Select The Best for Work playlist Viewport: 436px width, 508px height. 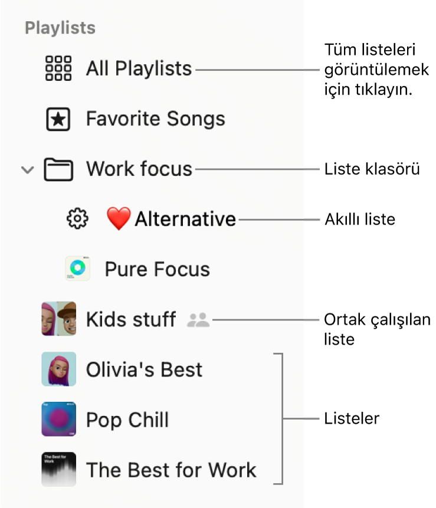click(171, 470)
